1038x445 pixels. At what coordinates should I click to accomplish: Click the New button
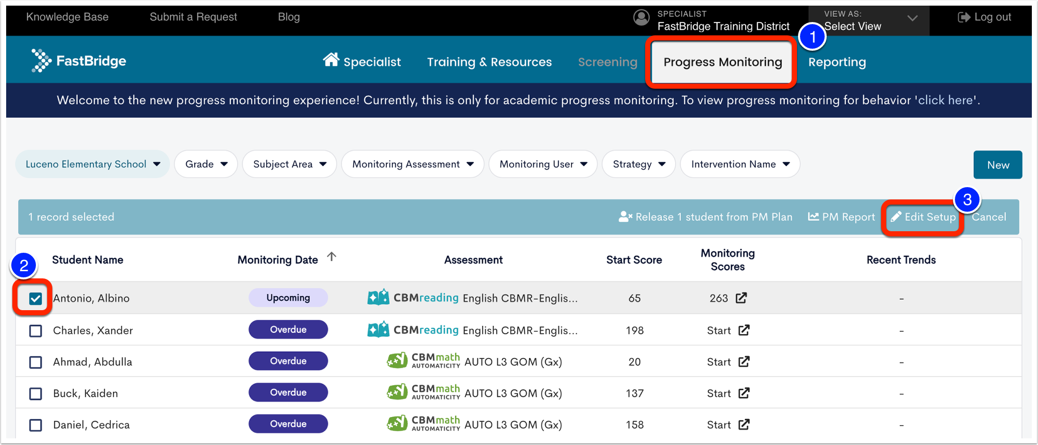click(x=998, y=165)
